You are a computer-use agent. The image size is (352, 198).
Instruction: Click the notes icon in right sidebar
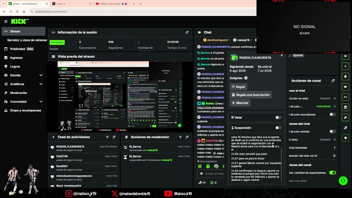pyautogui.click(x=346, y=76)
